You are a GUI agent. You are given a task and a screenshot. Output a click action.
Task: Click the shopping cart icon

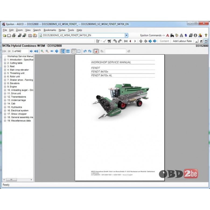(x=109, y=41)
